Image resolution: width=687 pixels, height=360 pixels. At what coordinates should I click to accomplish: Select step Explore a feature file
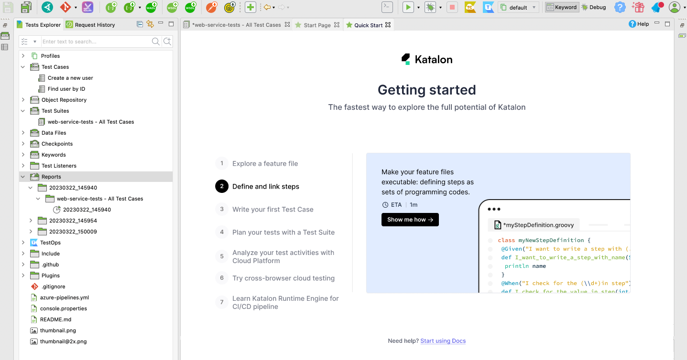coord(265,163)
